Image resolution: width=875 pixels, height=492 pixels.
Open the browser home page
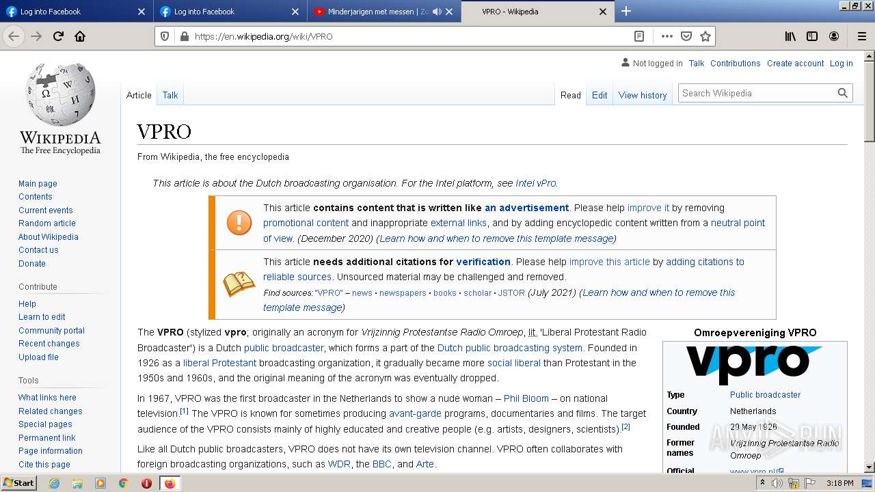pyautogui.click(x=80, y=36)
